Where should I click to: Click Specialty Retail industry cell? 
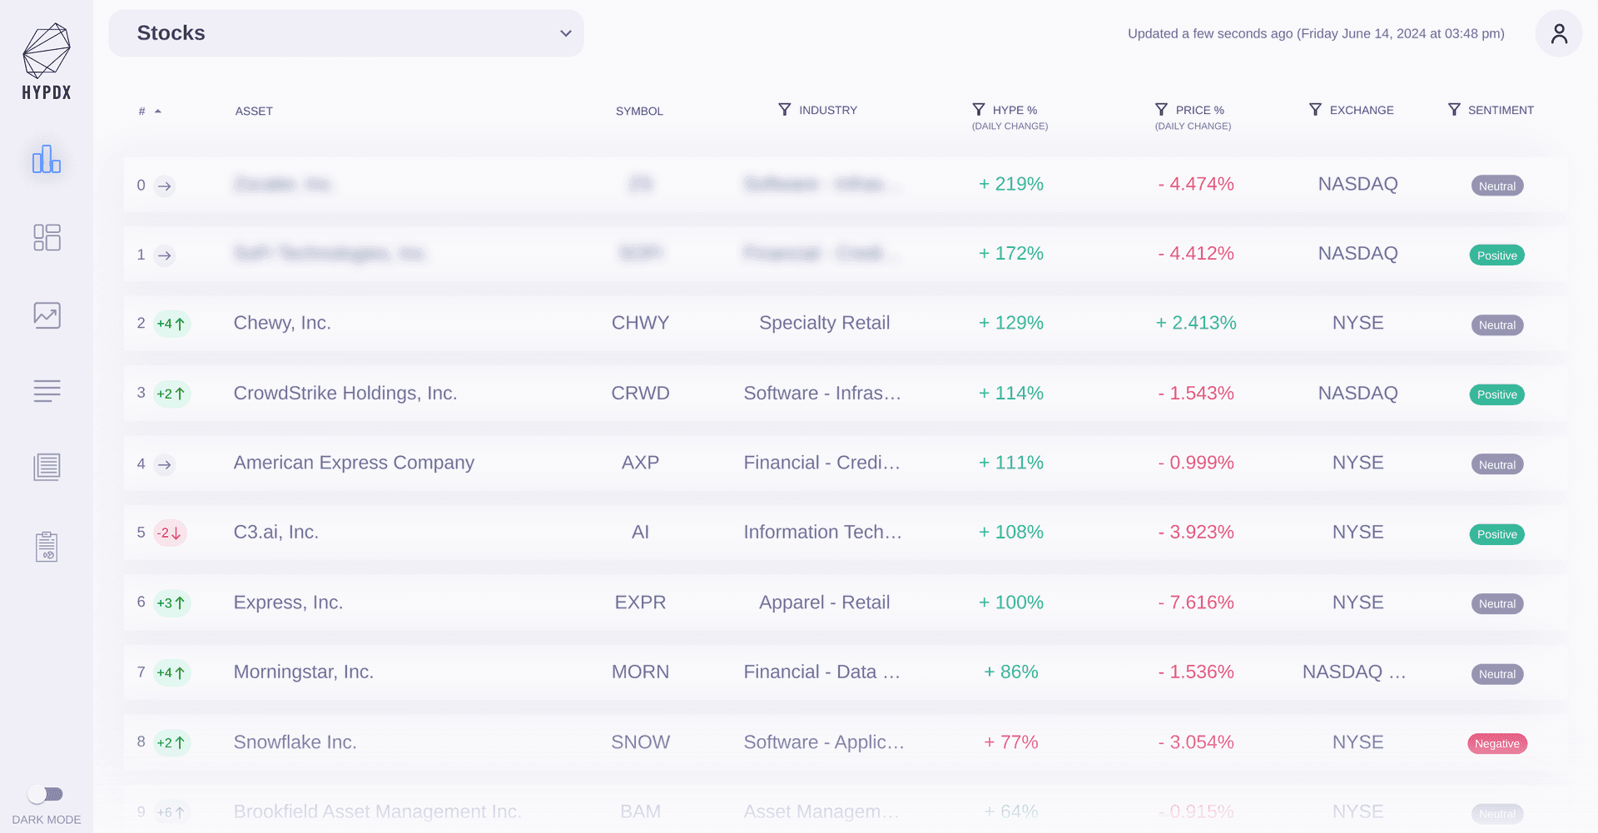click(824, 323)
